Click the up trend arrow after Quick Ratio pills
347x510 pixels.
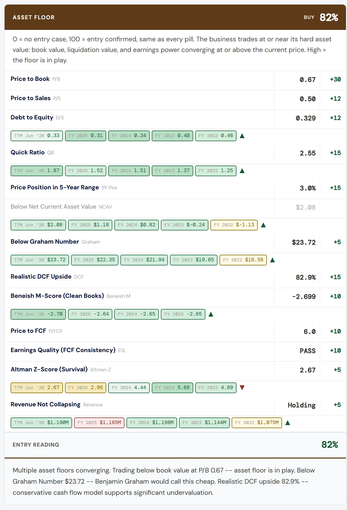tap(242, 171)
